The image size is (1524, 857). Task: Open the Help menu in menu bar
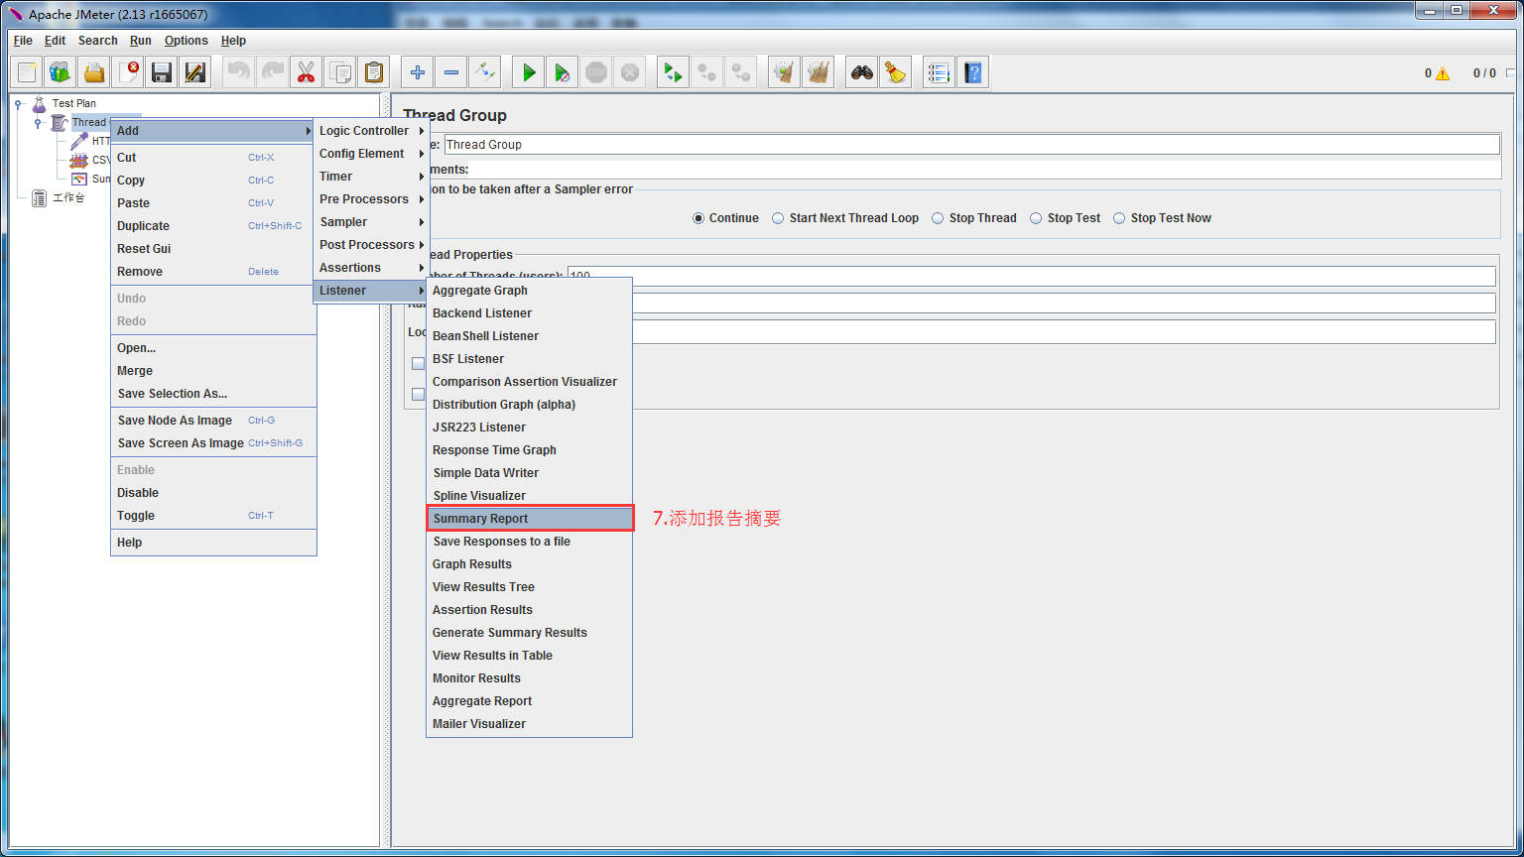[x=233, y=41]
